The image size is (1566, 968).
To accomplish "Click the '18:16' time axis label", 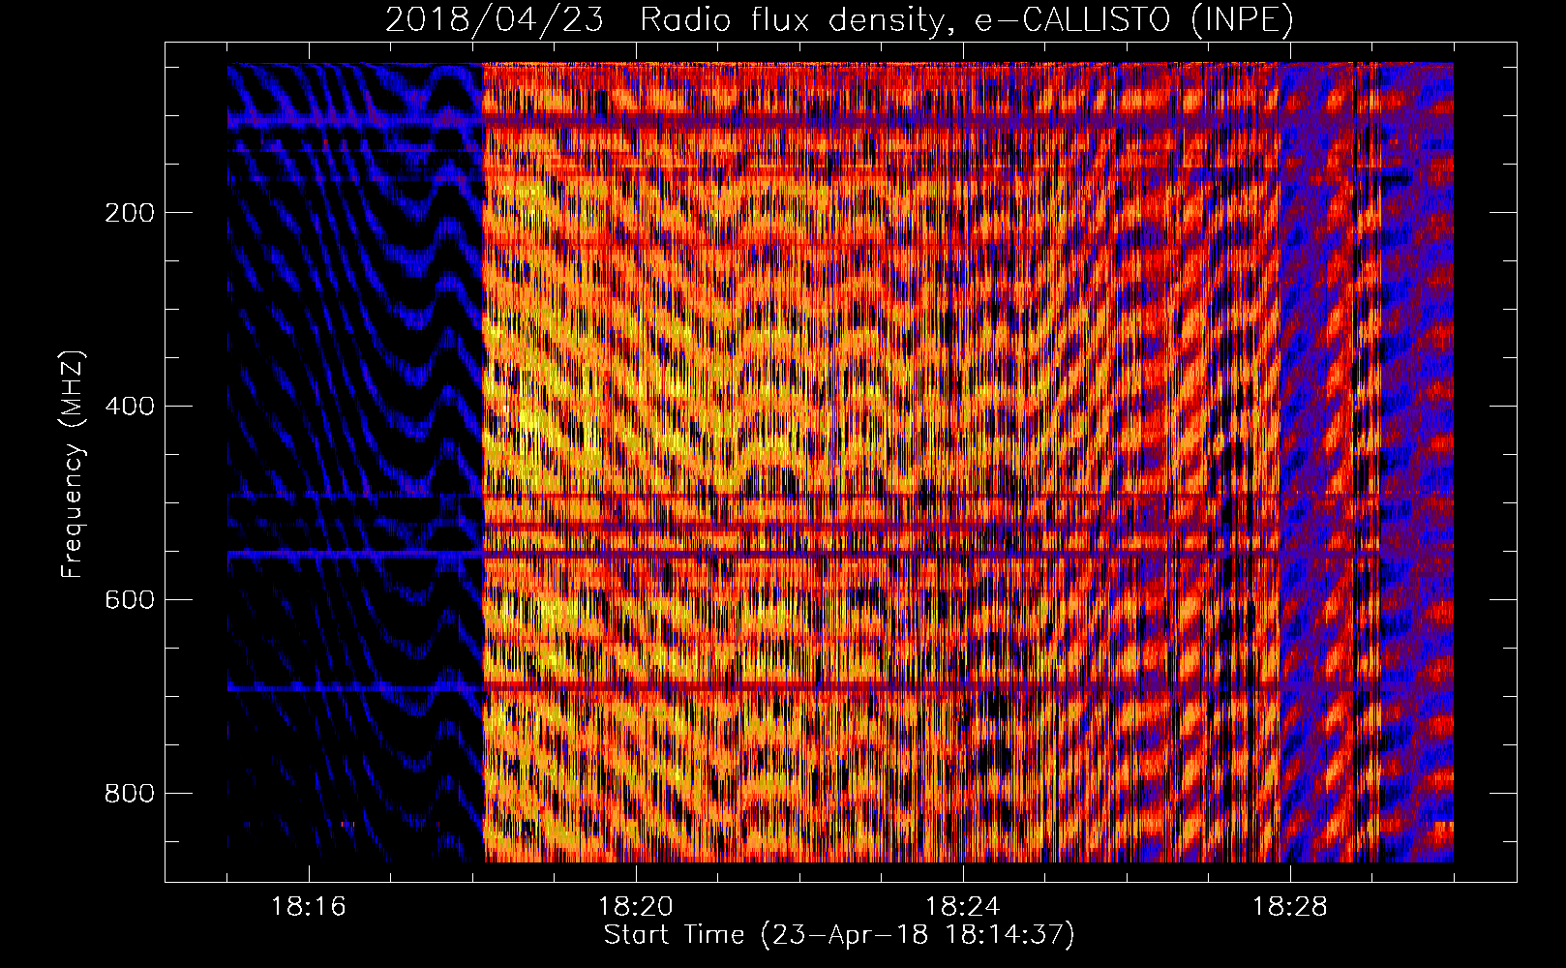I will pyautogui.click(x=309, y=907).
